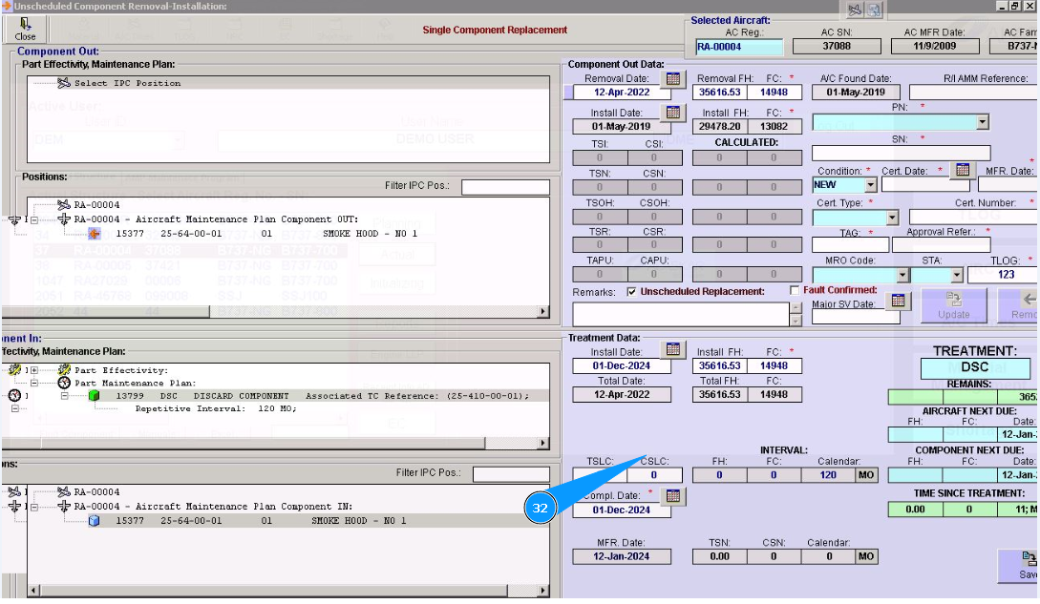The height and width of the screenshot is (604, 1040).
Task: Open the MRO Code dropdown
Action: [902, 275]
